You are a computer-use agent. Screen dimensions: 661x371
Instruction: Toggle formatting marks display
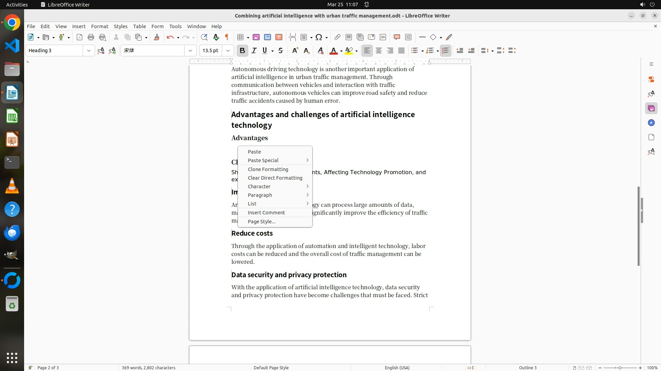point(227,37)
